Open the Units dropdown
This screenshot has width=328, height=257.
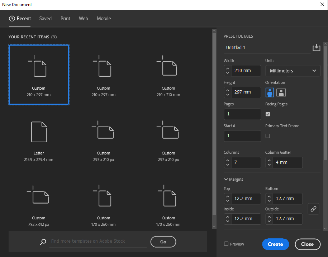coord(293,71)
